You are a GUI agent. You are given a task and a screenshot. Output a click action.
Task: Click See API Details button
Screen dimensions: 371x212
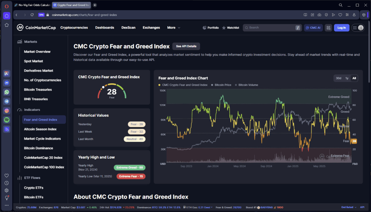click(x=186, y=46)
